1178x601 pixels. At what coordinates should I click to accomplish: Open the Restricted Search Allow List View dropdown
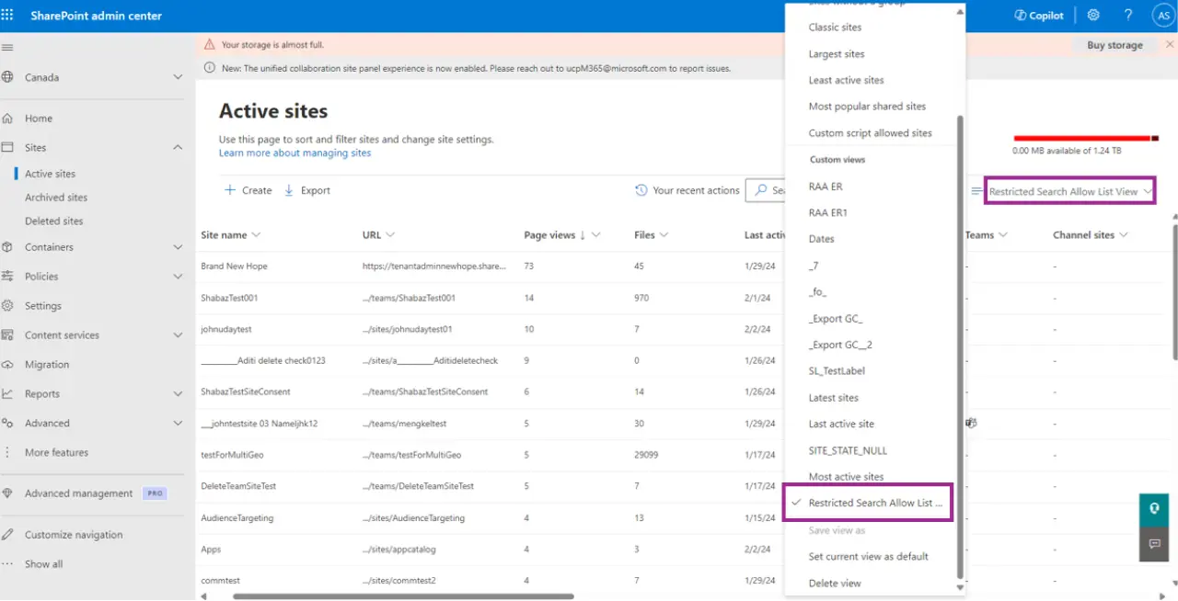1070,191
